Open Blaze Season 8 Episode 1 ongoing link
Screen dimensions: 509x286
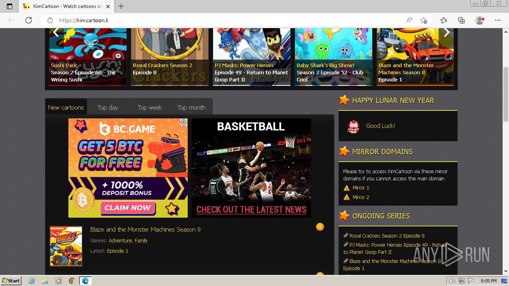(392, 265)
